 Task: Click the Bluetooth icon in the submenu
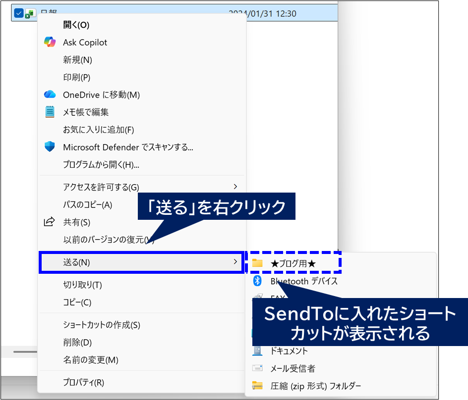pyautogui.click(x=257, y=281)
